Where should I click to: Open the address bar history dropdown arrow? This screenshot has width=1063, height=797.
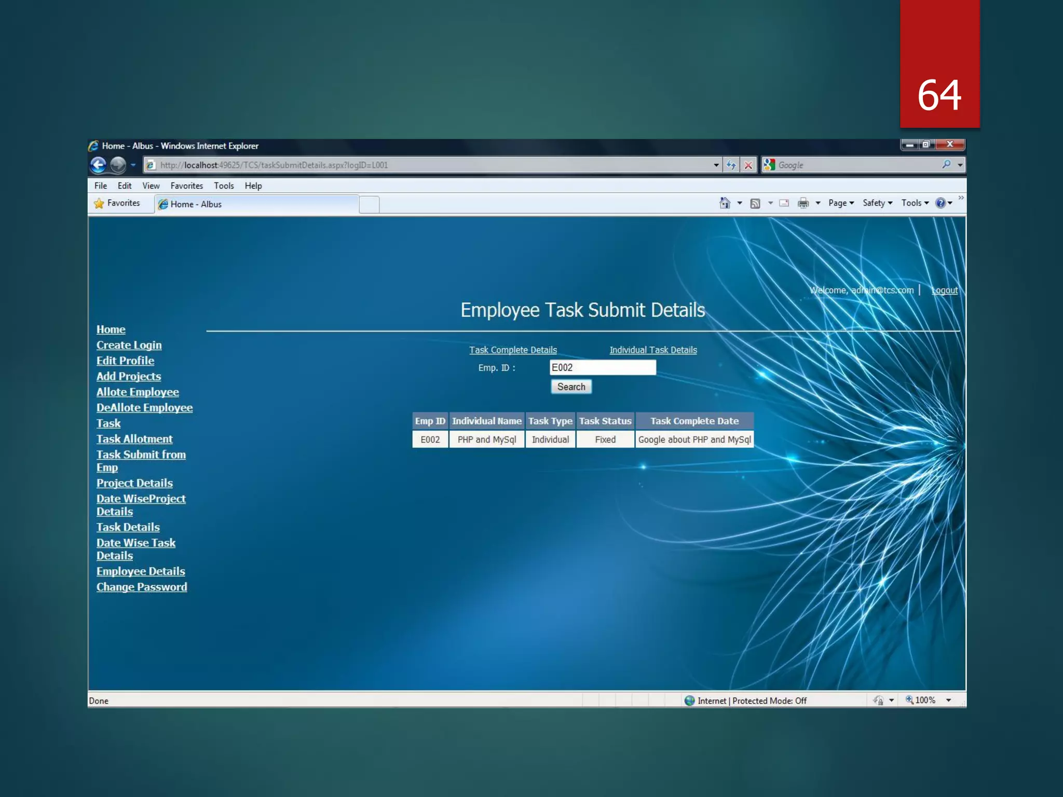pyautogui.click(x=716, y=165)
